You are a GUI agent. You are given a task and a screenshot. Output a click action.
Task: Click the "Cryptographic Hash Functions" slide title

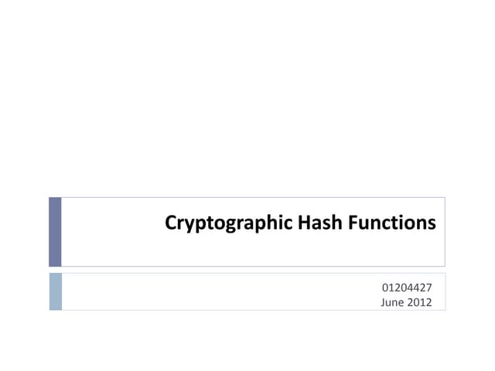(301, 224)
